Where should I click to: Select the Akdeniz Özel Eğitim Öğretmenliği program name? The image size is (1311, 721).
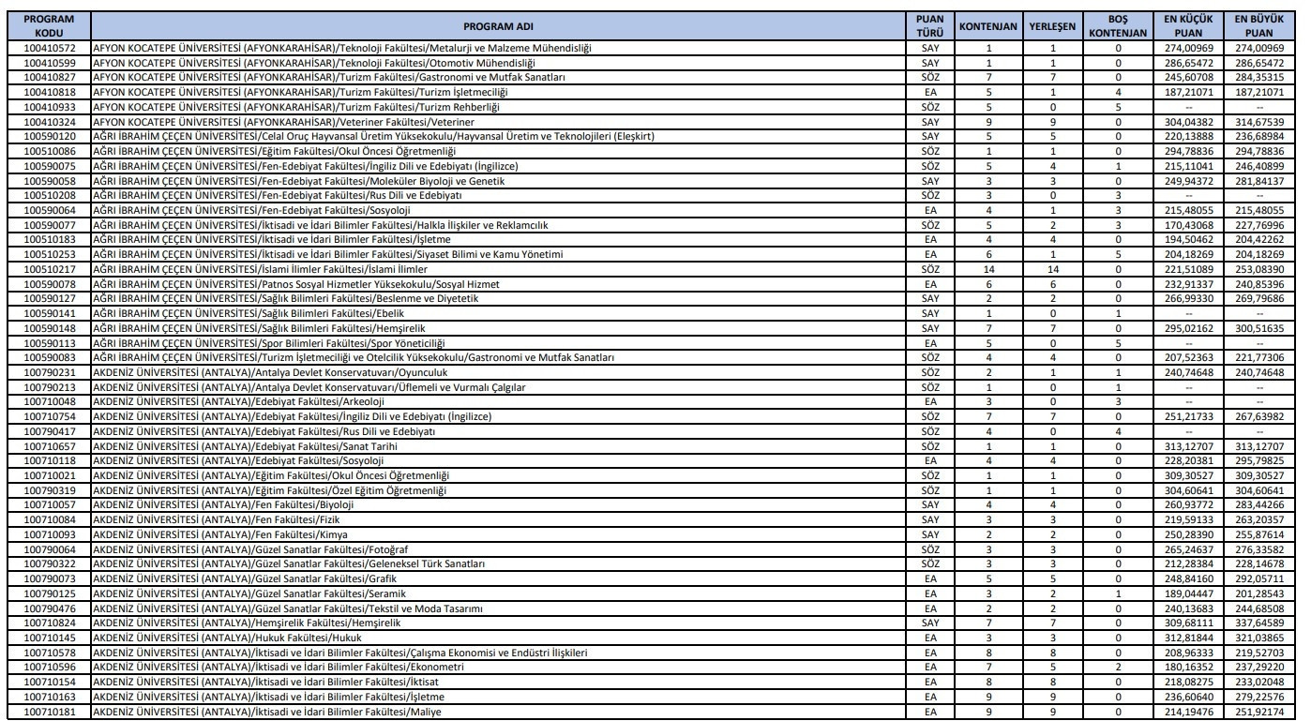268,491
